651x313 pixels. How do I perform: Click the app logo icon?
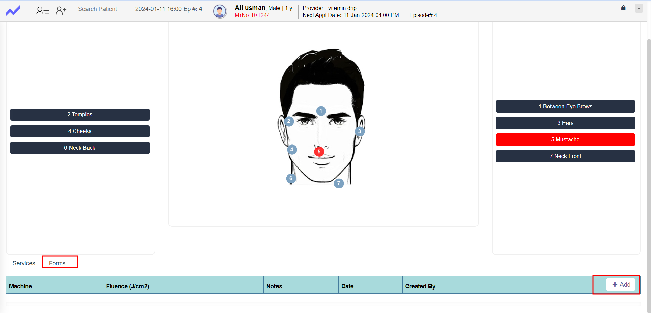pos(13,10)
